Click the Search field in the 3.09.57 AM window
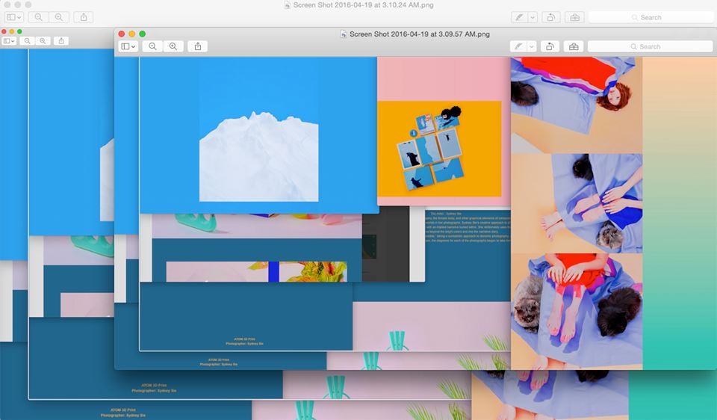 (650, 46)
